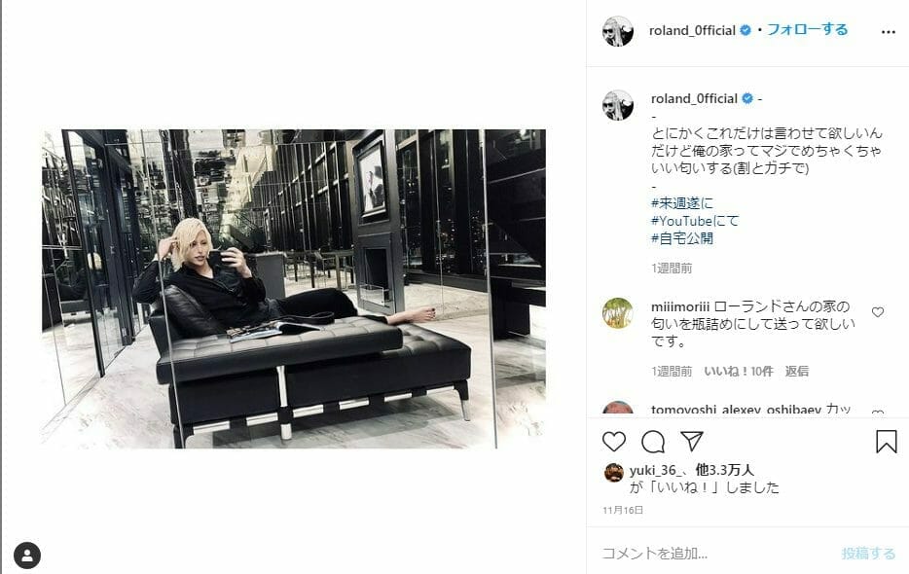Click 返信 reply under miiimoriii's comment
This screenshot has height=574, width=909.
pos(796,371)
